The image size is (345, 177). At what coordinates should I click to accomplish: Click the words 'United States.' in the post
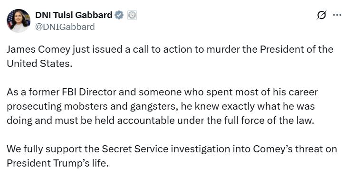(39, 64)
